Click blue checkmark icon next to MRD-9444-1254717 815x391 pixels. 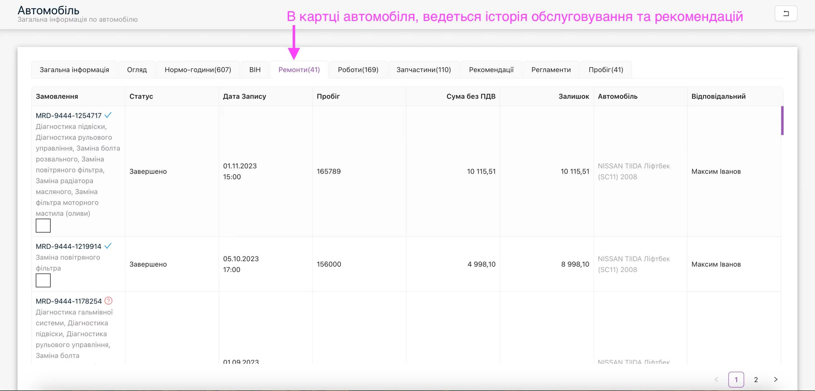(x=108, y=115)
